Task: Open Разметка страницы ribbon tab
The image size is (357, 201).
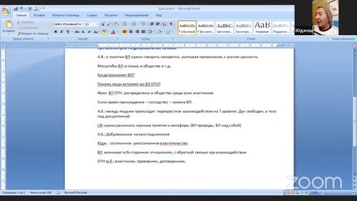Action: 66,15
